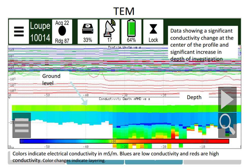The image size is (247, 168).
Task: Toggle the Lock hourglass button
Action: [153, 32]
